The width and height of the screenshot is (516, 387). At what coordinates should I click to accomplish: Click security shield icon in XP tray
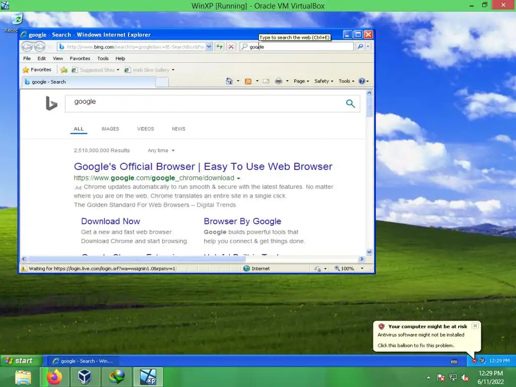[x=474, y=361]
